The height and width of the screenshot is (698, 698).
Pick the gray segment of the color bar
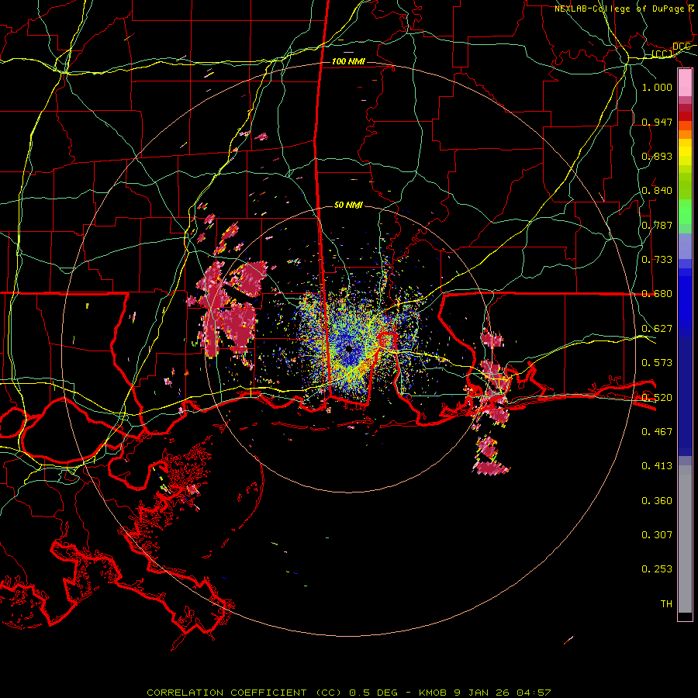click(685, 539)
